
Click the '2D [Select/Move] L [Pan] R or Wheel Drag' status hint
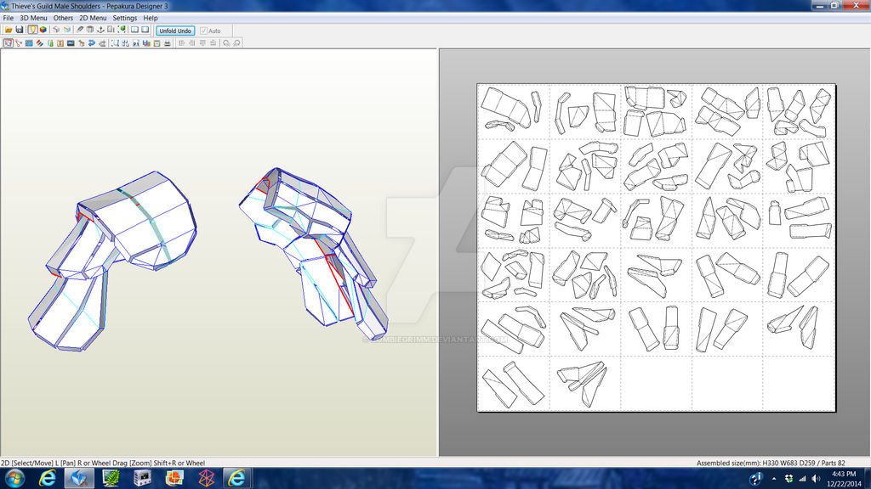tap(103, 463)
